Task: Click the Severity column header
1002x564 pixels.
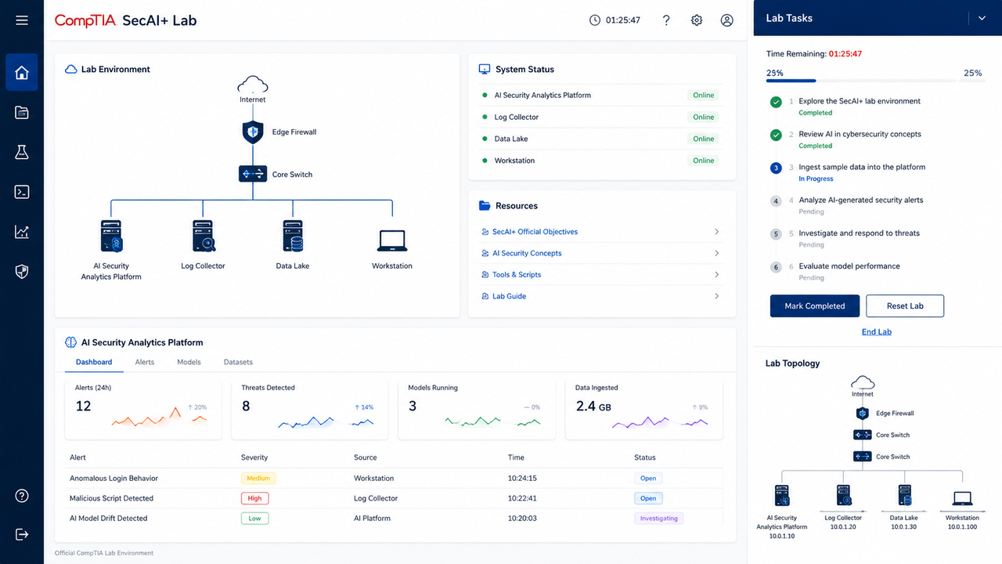Action: click(254, 457)
